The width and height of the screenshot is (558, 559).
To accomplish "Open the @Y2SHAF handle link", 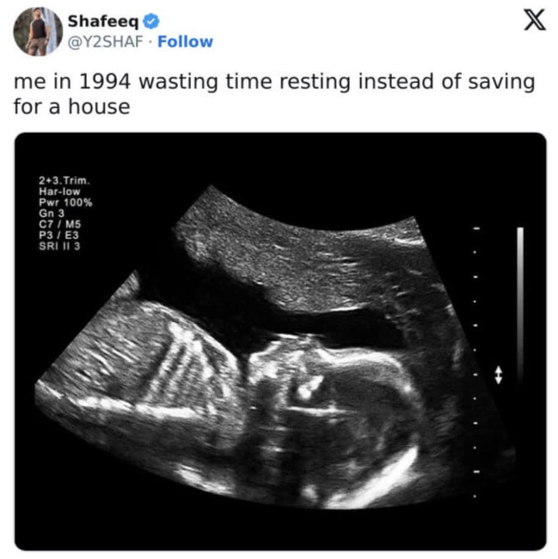I will click(x=105, y=41).
